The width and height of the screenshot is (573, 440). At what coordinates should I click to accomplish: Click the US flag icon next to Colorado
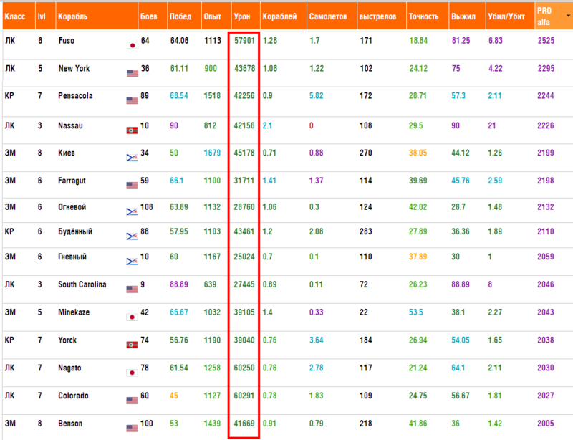pos(133,401)
